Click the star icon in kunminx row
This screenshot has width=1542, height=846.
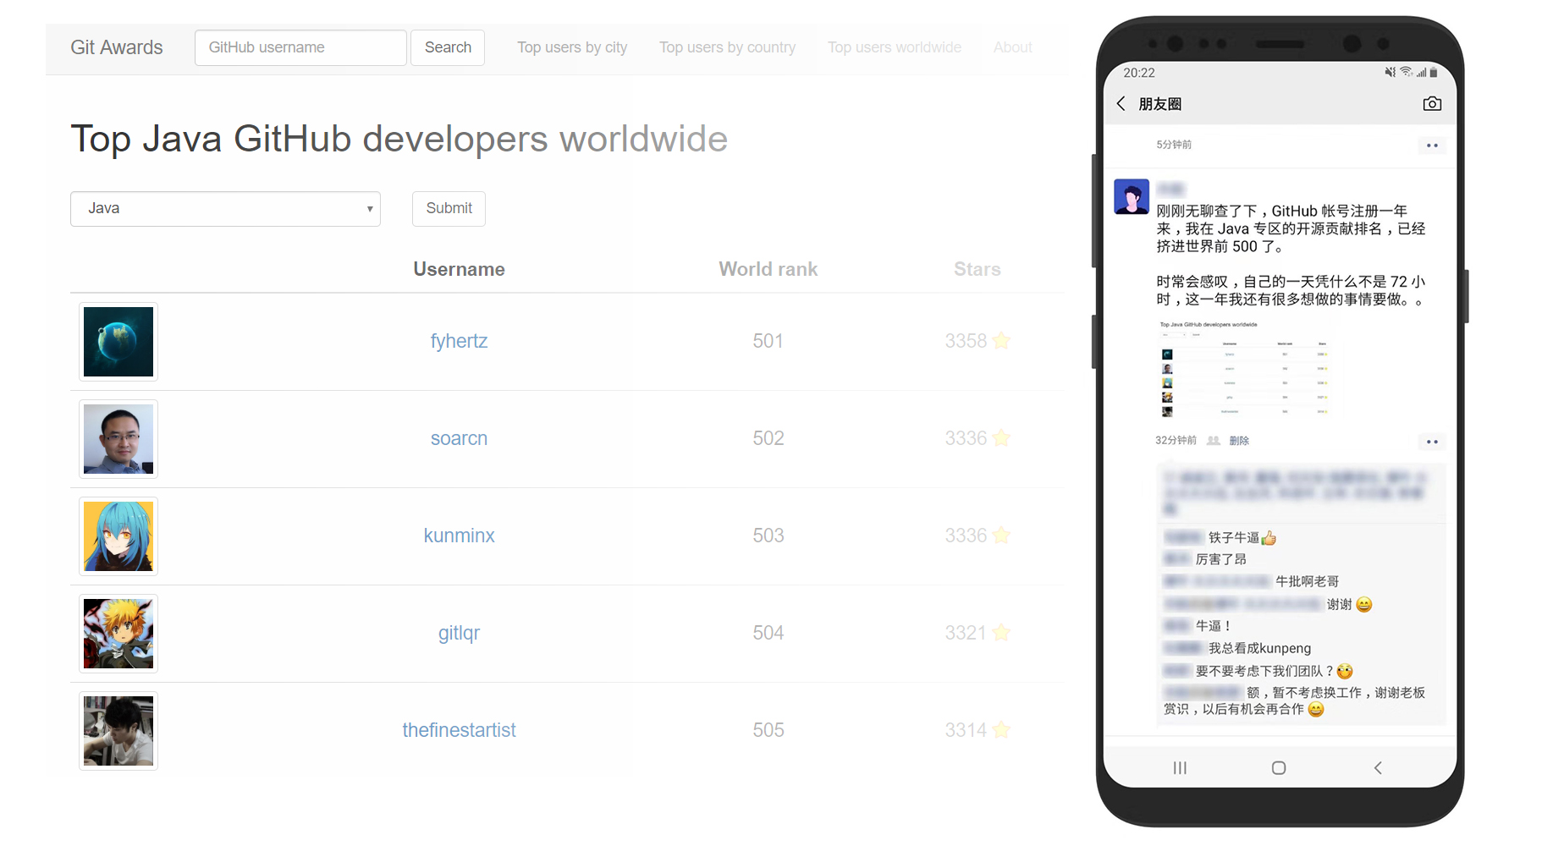(1001, 535)
